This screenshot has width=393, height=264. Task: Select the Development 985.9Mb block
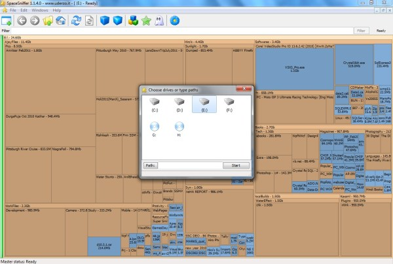(35, 232)
